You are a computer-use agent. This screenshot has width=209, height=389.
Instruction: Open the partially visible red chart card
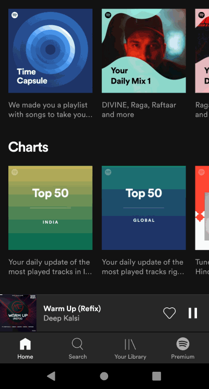tap(202, 208)
